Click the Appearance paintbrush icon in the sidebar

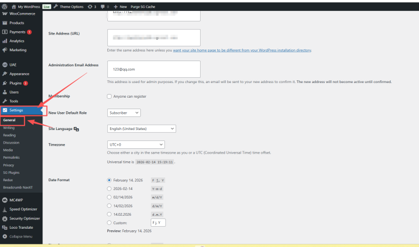[x=5, y=74]
